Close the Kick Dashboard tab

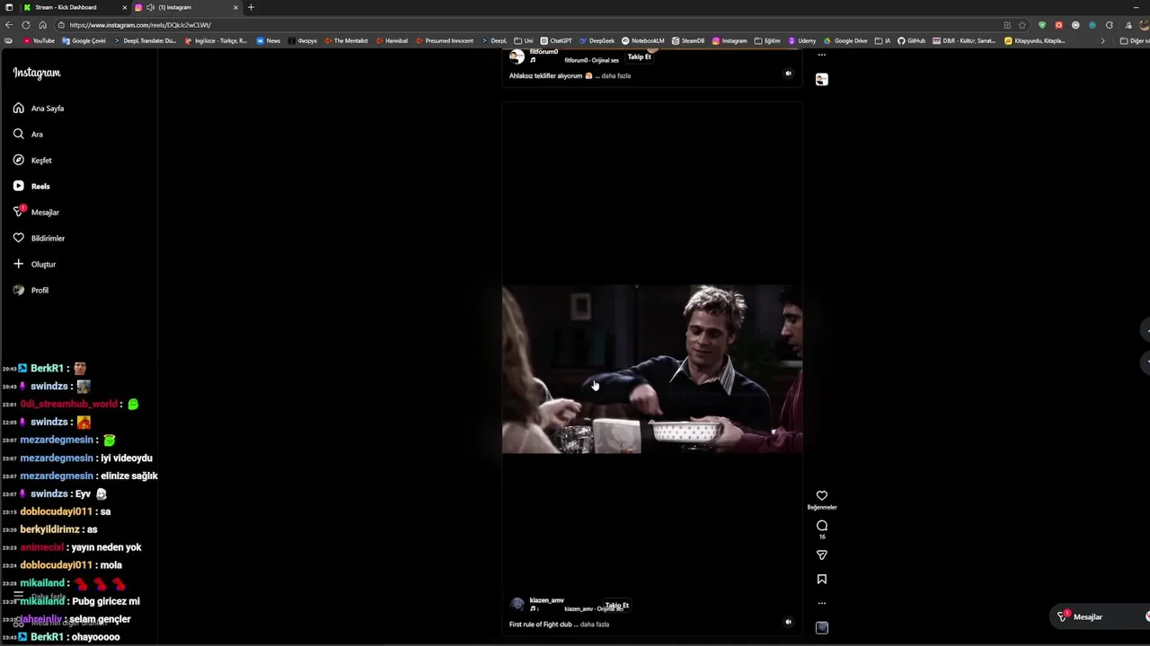[124, 7]
